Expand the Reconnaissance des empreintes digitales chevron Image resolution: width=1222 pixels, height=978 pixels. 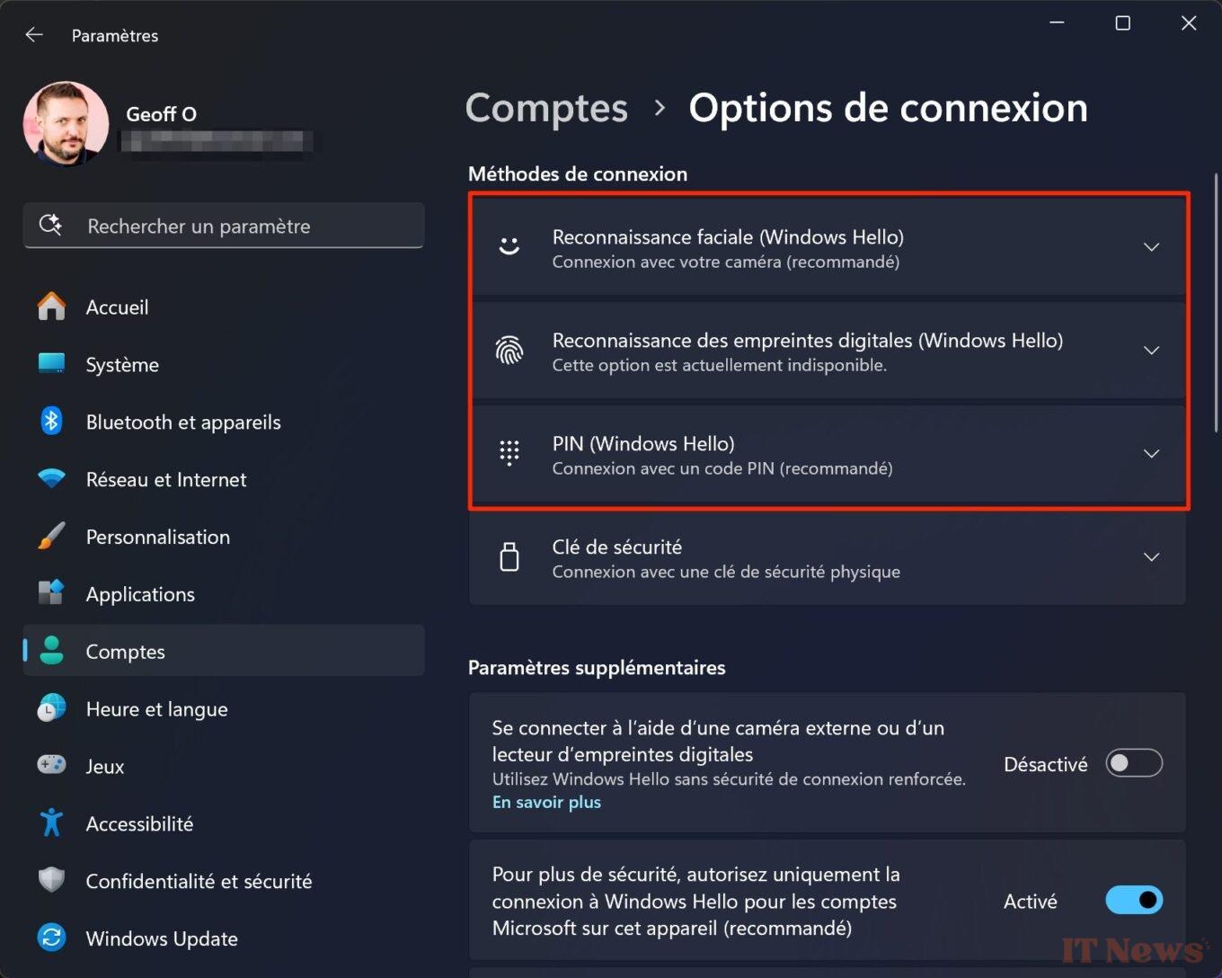[x=1151, y=351]
